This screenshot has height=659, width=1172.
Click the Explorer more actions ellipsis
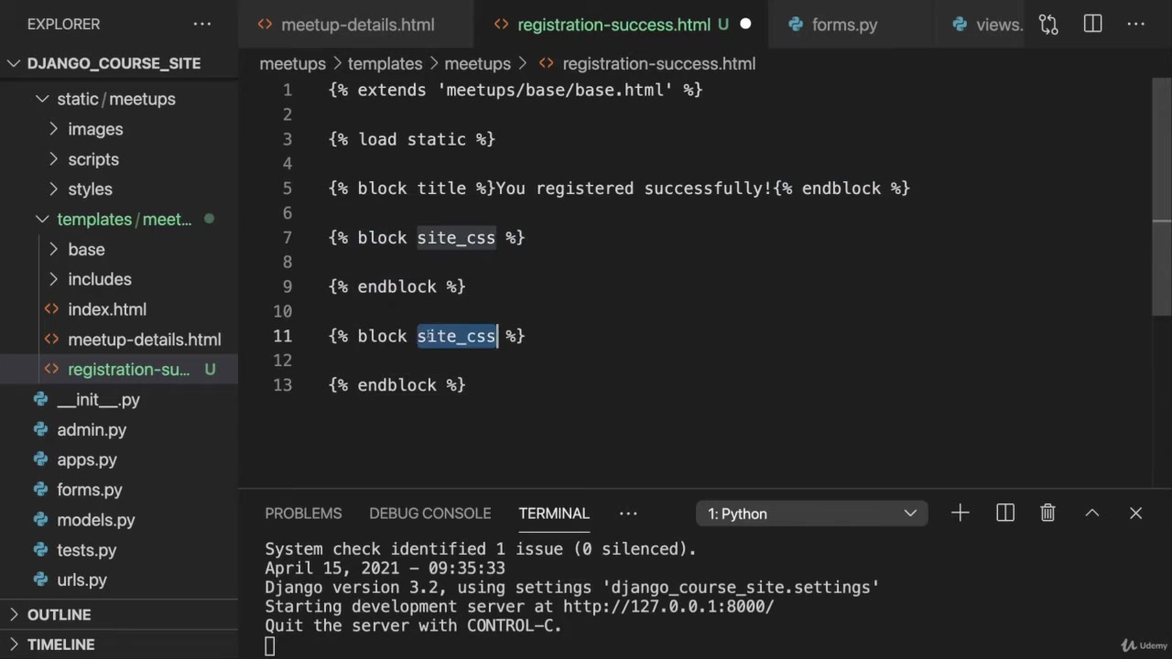click(x=201, y=24)
